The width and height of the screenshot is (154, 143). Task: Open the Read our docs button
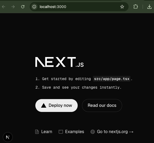click(x=102, y=106)
